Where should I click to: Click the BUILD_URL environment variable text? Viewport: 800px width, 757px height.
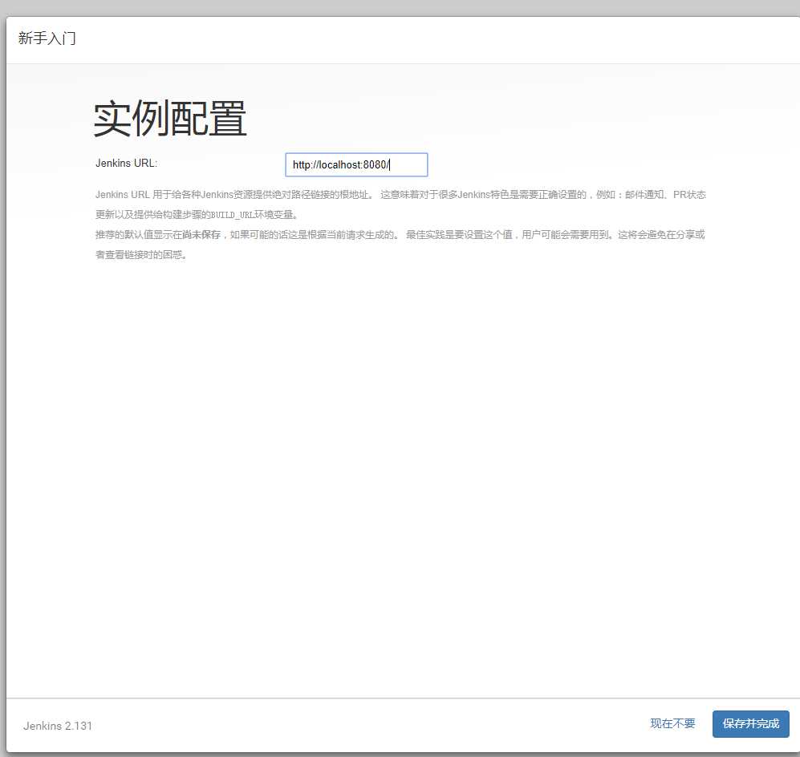[233, 215]
